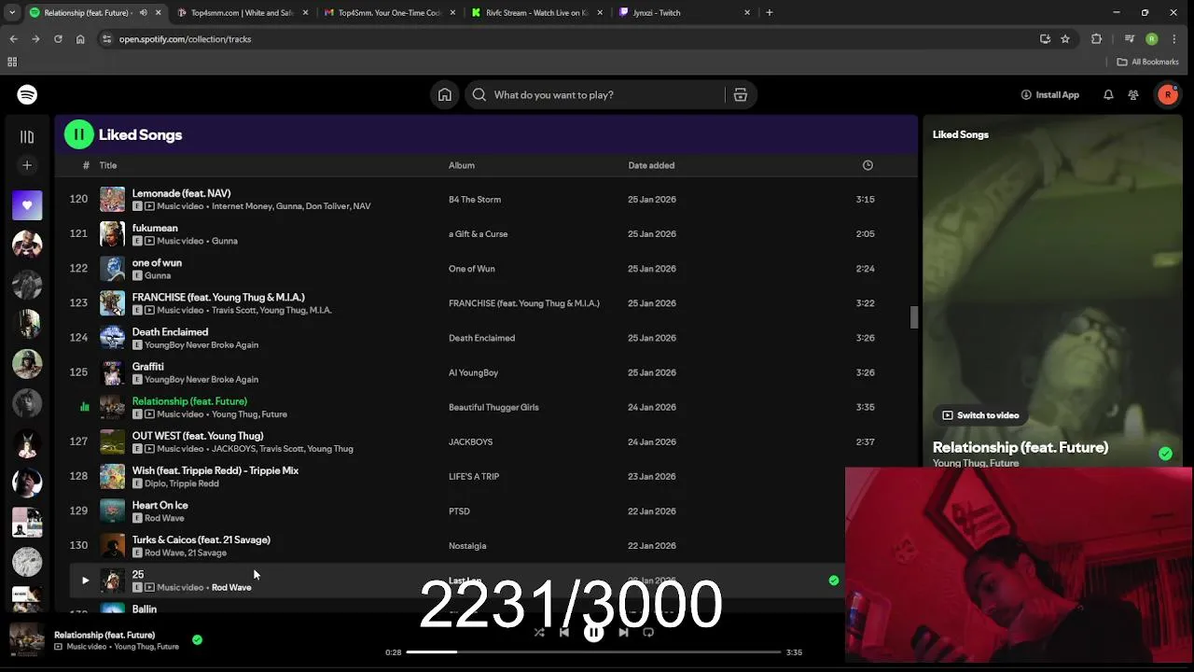Open Liked Songs header in right panel
1194x672 pixels.
[x=961, y=134]
